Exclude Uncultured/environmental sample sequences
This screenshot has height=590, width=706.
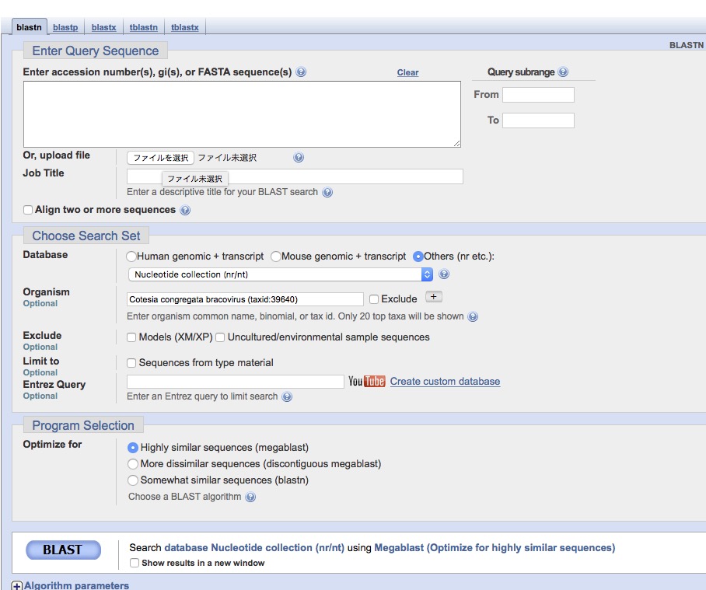click(x=220, y=337)
